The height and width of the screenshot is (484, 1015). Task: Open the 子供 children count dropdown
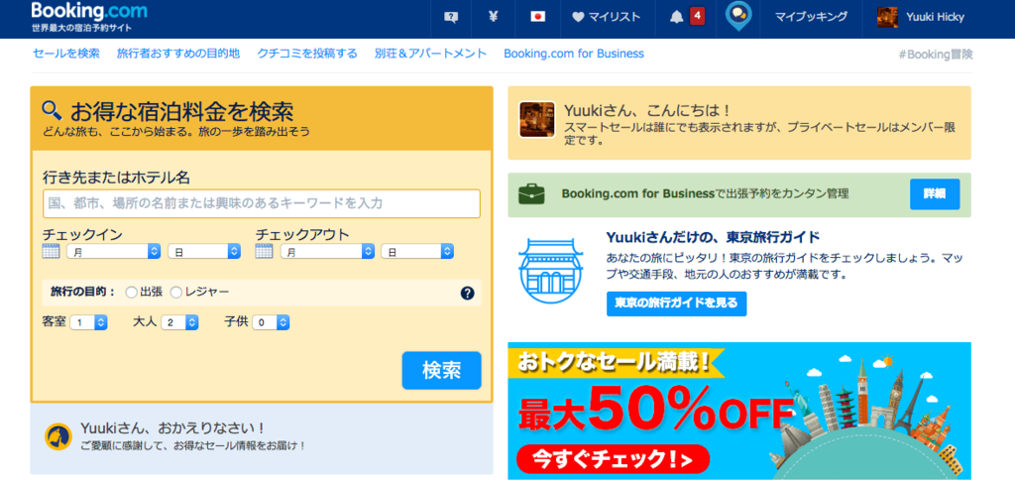pos(271,322)
